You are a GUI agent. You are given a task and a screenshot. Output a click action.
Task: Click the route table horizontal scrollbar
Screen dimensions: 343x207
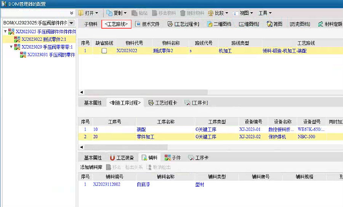pos(146,92)
